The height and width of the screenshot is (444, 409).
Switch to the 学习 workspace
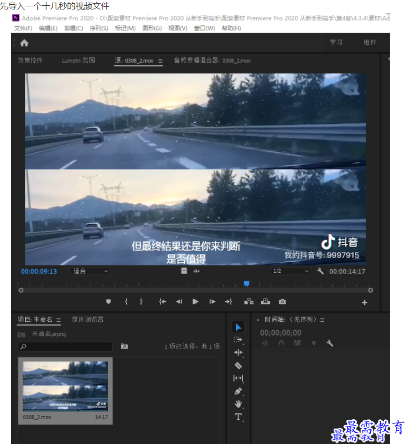336,43
